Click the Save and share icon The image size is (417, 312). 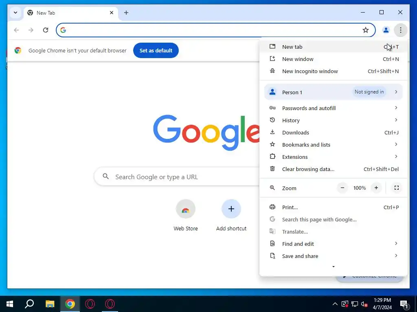[x=272, y=256]
